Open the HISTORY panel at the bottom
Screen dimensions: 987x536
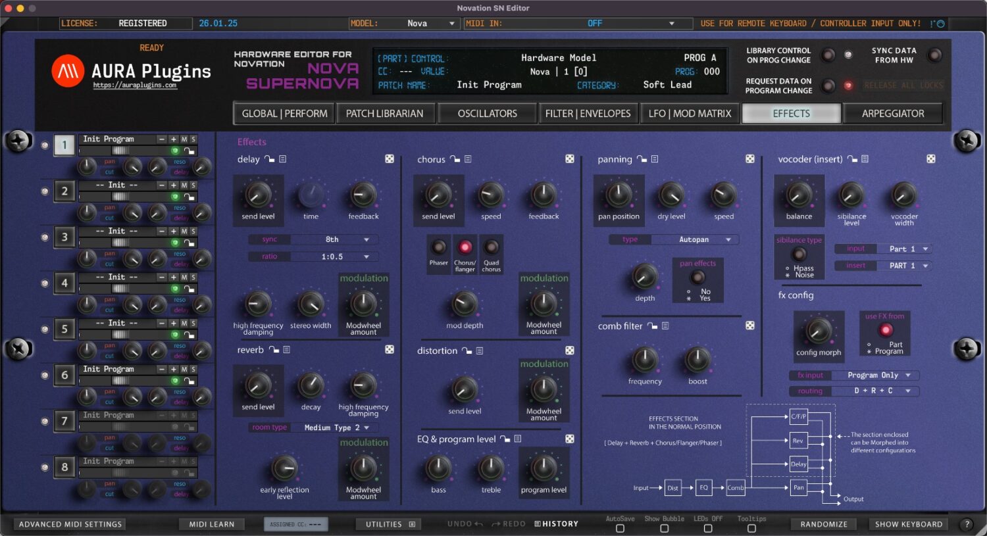click(556, 524)
